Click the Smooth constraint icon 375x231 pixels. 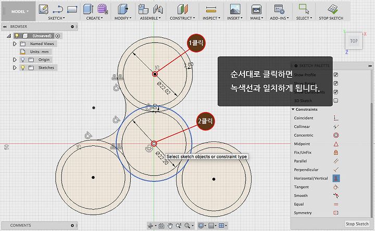[x=336, y=196]
